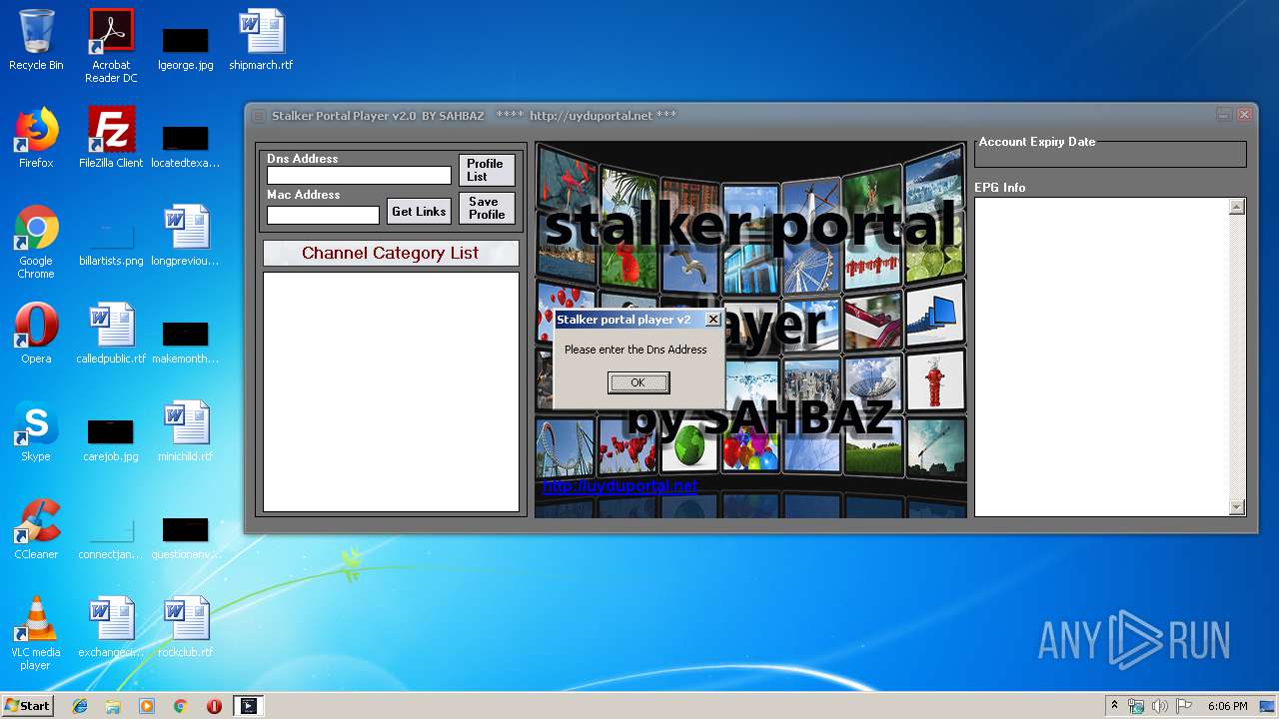Click the Get Links button

click(x=419, y=212)
